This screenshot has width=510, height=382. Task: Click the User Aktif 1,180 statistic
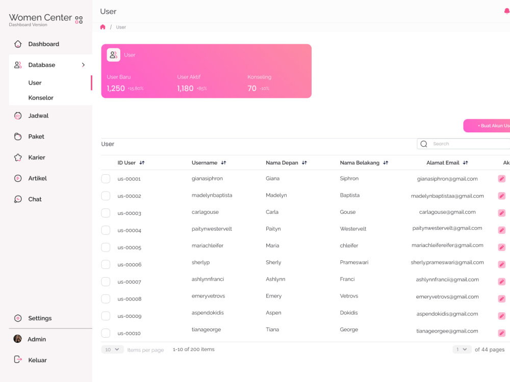pyautogui.click(x=192, y=83)
